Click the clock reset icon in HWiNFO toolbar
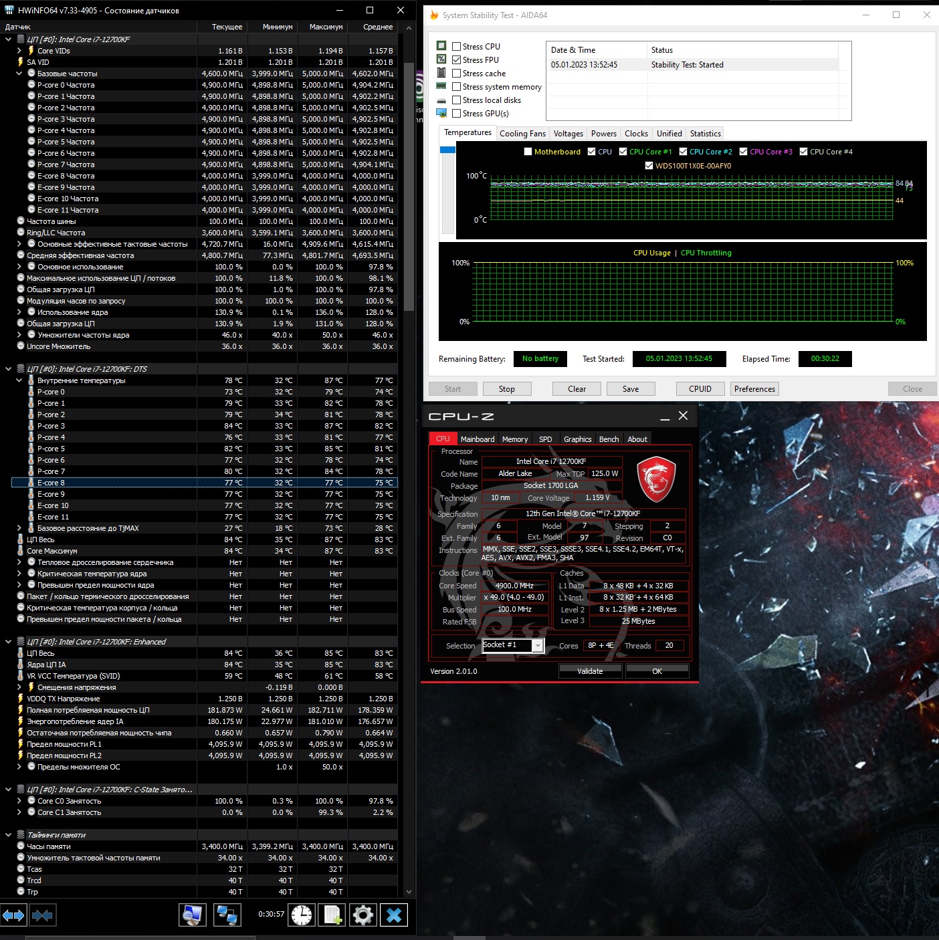The image size is (939, 940). click(x=302, y=915)
